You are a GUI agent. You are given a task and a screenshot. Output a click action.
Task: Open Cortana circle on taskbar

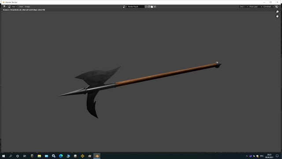(18, 156)
